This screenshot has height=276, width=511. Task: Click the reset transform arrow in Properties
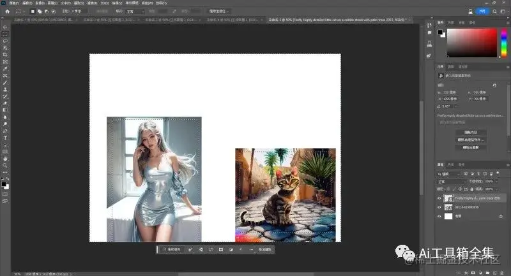click(494, 85)
